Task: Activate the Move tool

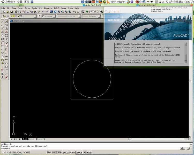Action: [6, 39]
